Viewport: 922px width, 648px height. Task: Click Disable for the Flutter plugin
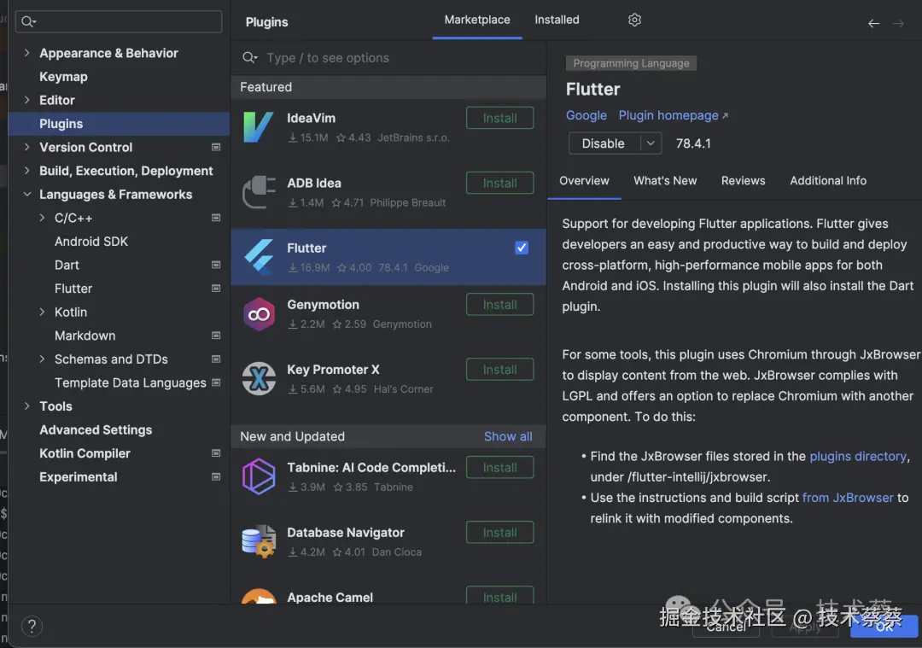604,143
